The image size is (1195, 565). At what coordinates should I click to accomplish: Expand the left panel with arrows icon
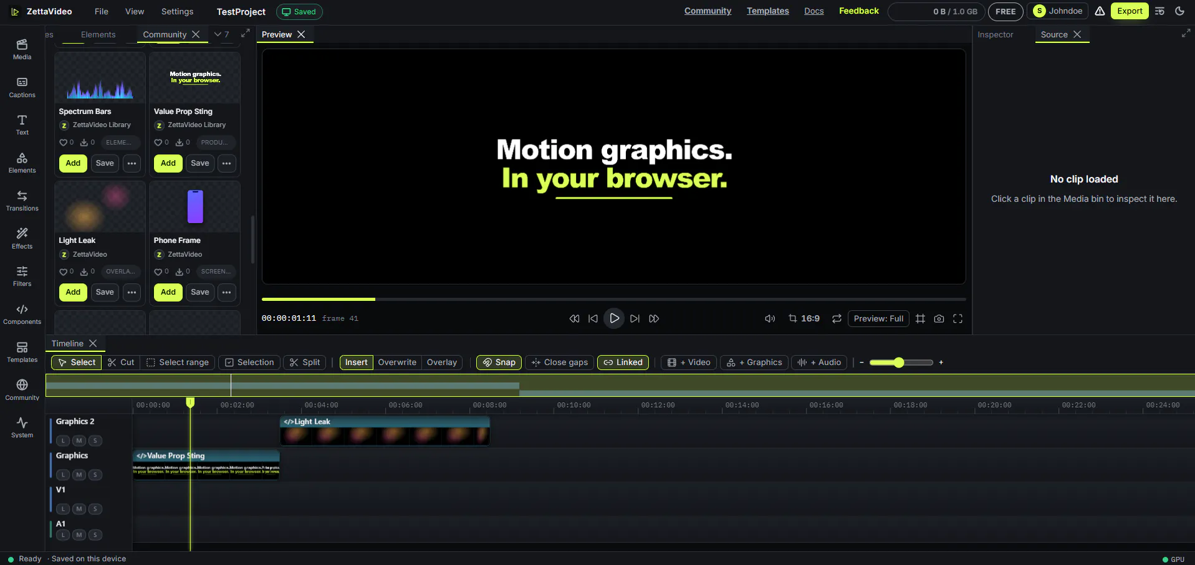[246, 33]
